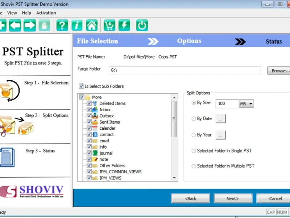Screen dimensions: 290x218
Task: Click the Back button
Action: [x=191, y=198]
